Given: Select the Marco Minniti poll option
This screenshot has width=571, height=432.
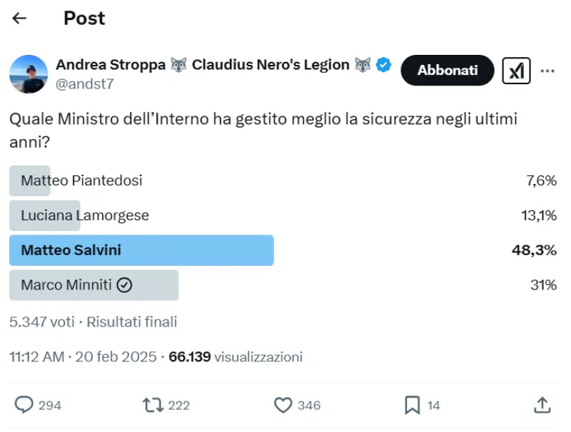Looking at the screenshot, I should (x=76, y=285).
